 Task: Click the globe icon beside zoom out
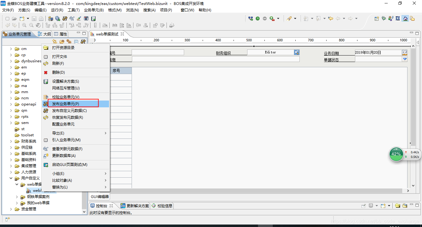[x=38, y=25]
